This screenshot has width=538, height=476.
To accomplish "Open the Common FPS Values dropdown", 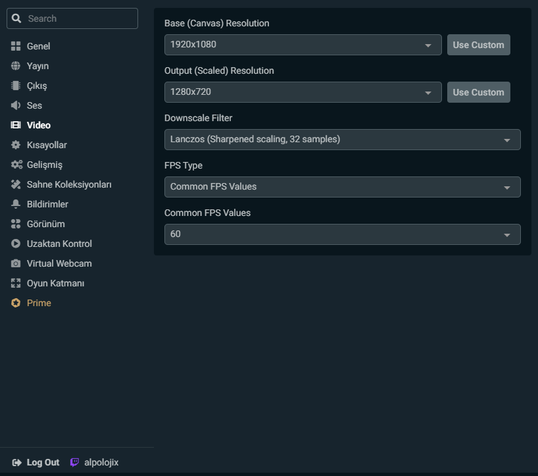I will pos(342,234).
